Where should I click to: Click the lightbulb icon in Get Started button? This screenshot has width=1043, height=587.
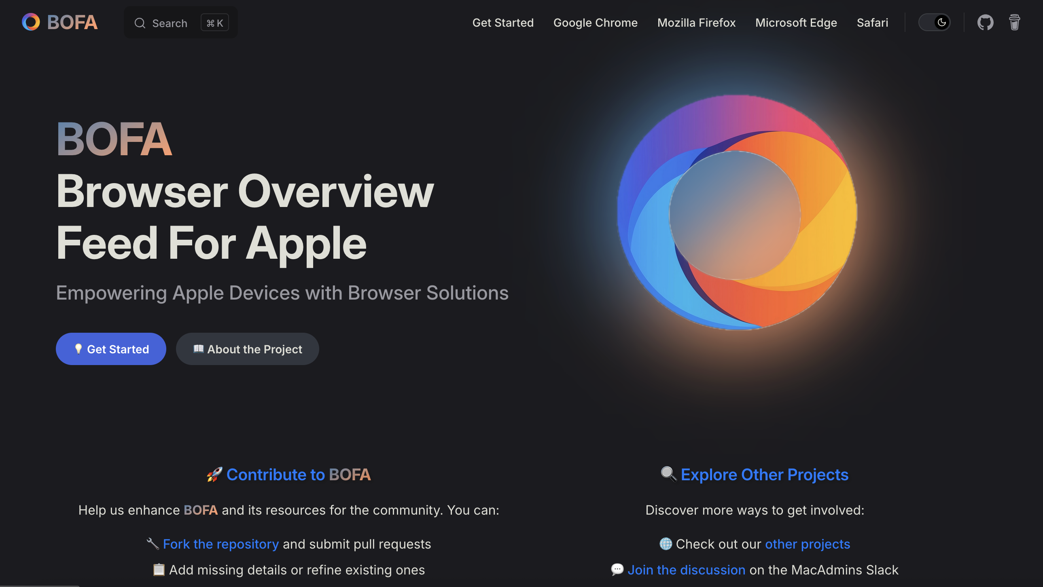coord(78,349)
